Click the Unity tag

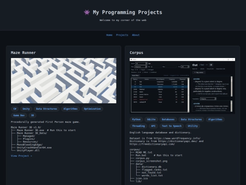tap(26, 109)
